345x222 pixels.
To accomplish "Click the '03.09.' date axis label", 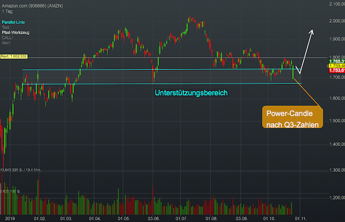I will point(241,219).
